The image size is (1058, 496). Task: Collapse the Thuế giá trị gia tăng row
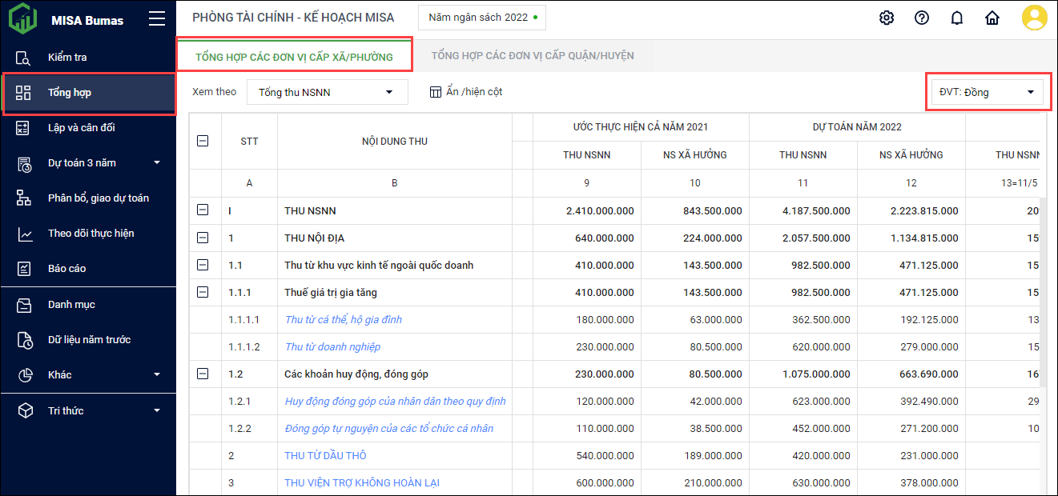click(203, 292)
